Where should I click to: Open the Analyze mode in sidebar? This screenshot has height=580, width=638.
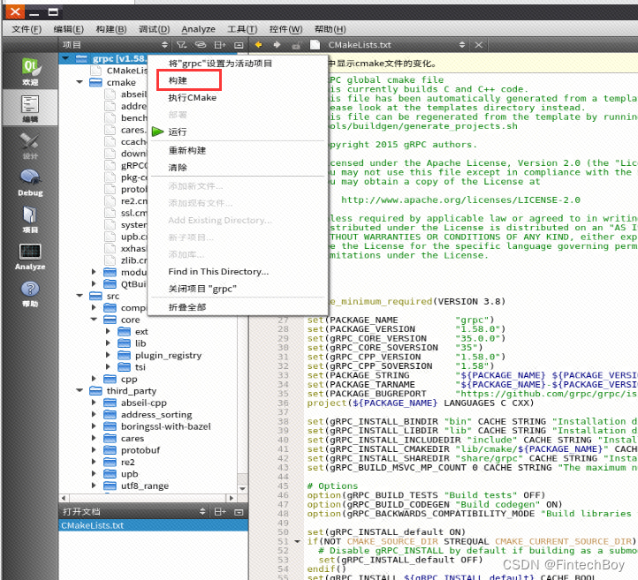pos(30,257)
